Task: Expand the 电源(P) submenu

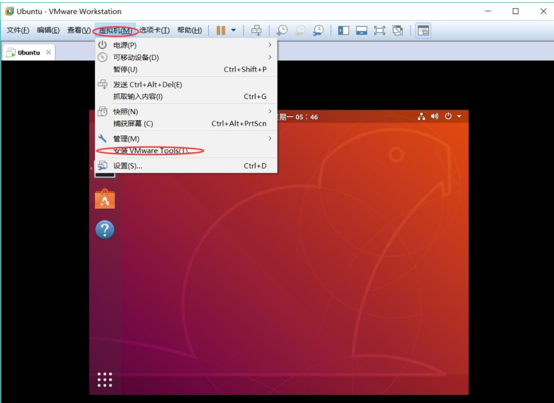Action: (x=186, y=45)
